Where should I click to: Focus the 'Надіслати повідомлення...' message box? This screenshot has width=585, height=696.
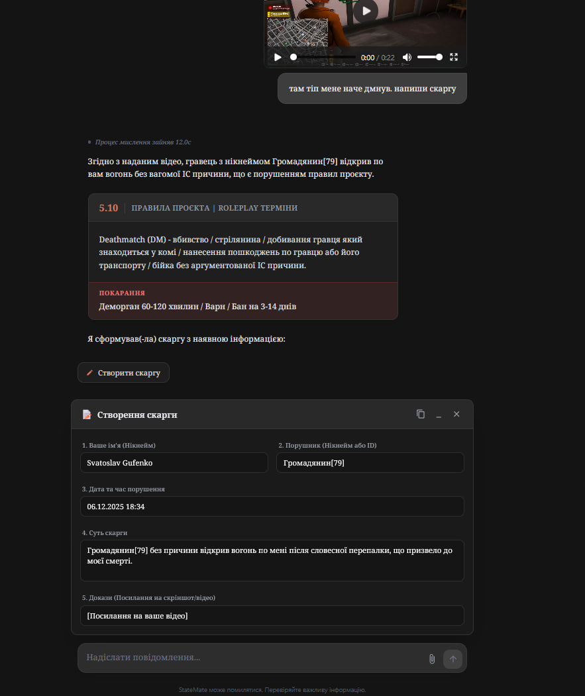click(x=251, y=658)
